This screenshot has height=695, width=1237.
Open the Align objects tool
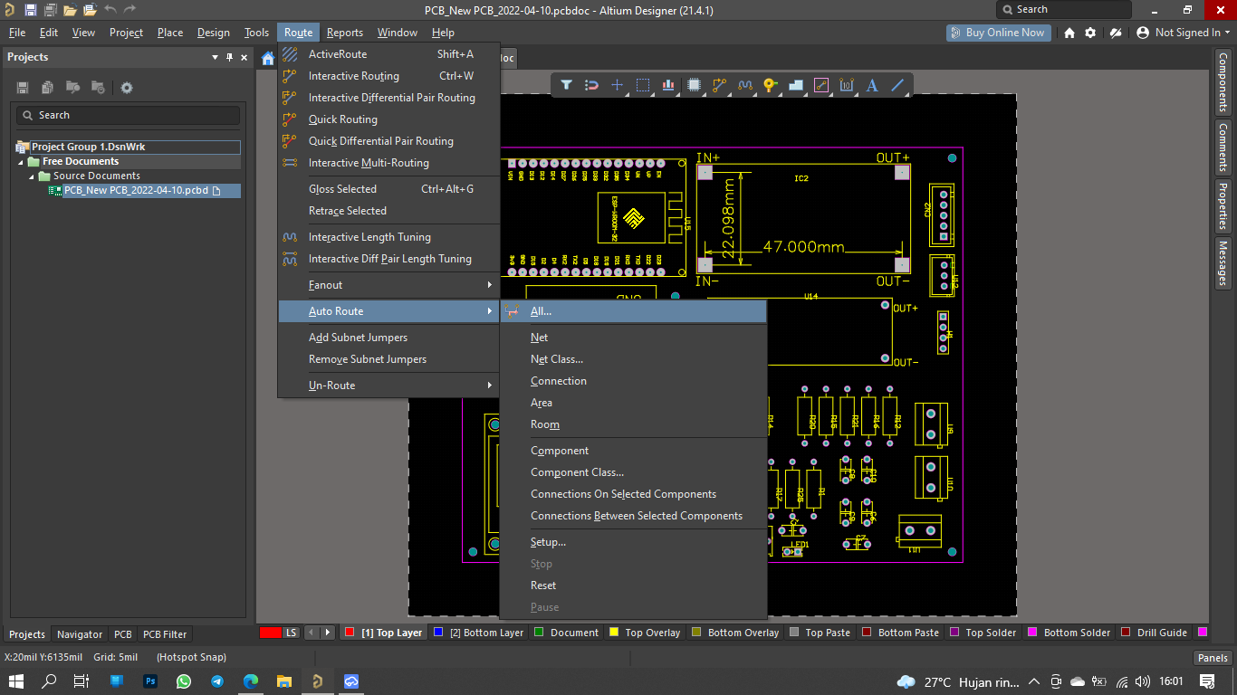[x=668, y=85]
